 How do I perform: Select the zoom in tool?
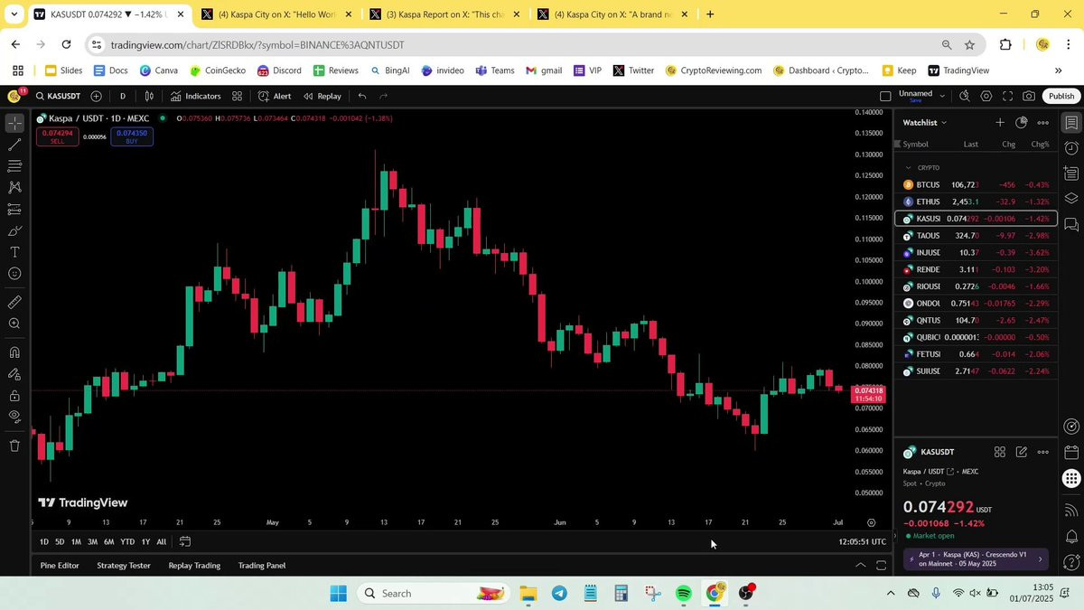(x=14, y=324)
